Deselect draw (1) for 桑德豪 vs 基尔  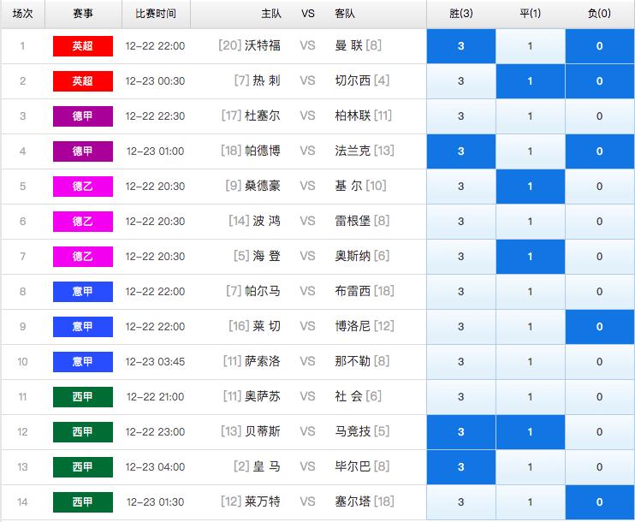pyautogui.click(x=530, y=187)
